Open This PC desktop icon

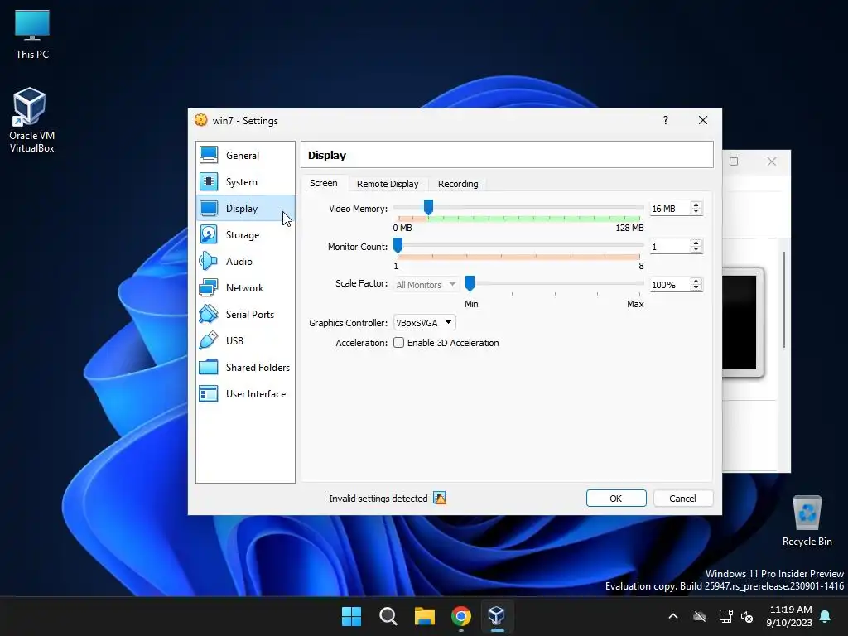(x=32, y=33)
